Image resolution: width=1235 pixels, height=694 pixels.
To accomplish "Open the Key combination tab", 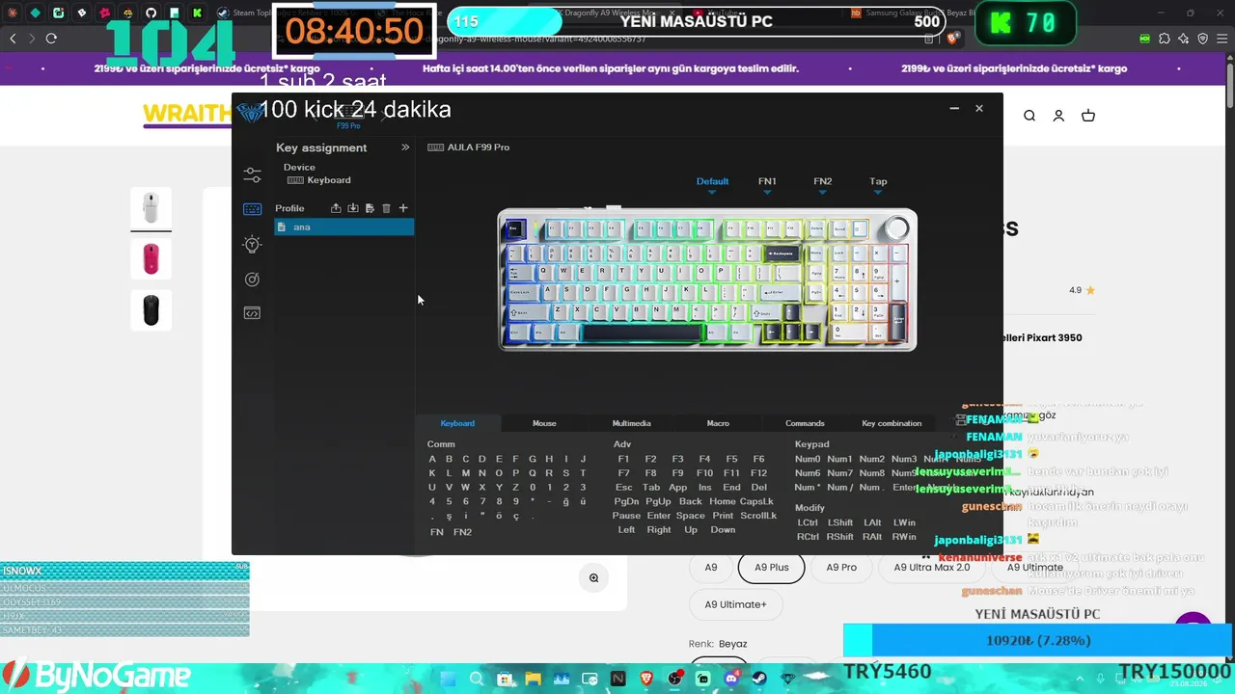I will [892, 423].
